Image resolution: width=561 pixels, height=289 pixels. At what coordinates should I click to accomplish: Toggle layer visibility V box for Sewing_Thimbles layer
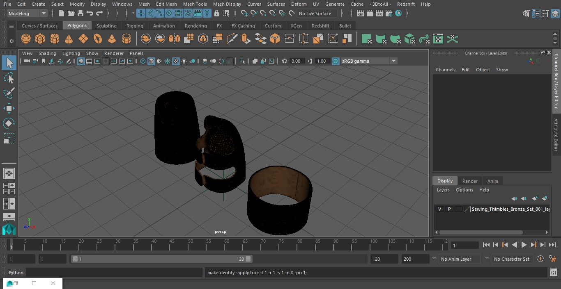(x=439, y=209)
